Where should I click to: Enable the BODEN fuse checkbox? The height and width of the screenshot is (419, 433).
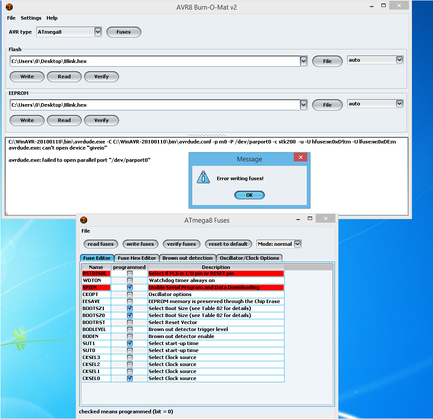pos(130,336)
